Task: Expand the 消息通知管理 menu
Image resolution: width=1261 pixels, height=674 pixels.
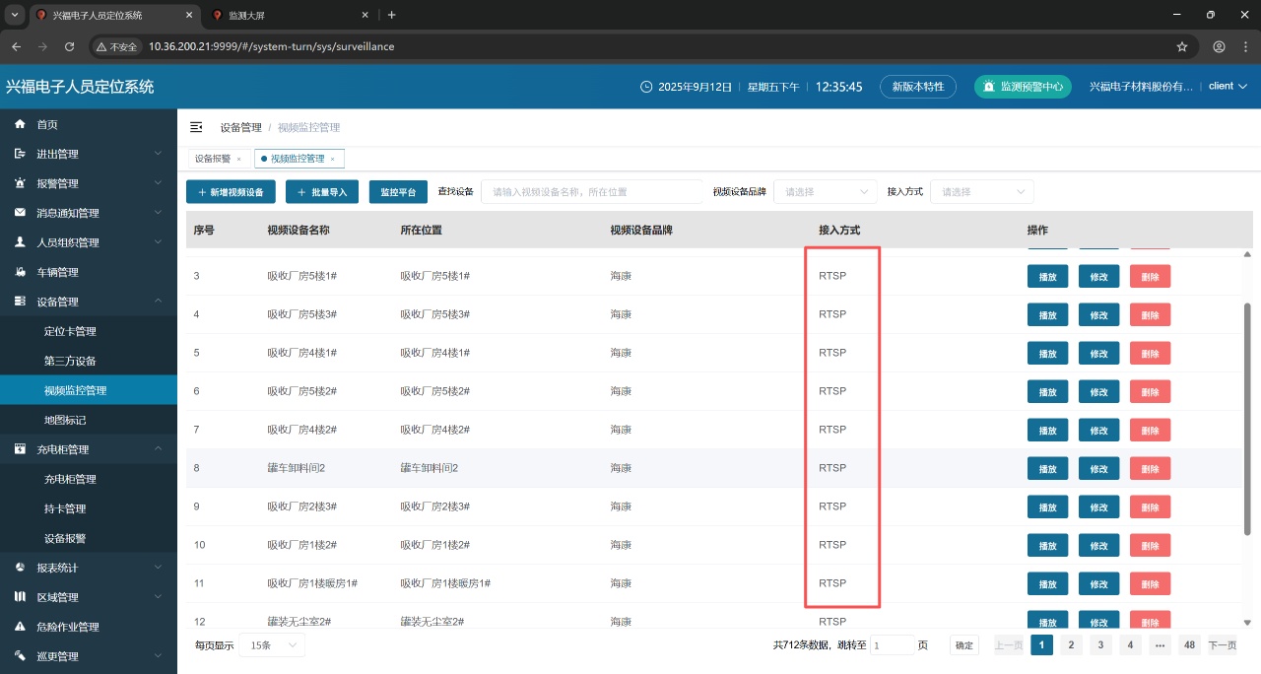Action: tap(158, 213)
